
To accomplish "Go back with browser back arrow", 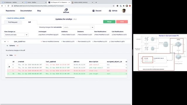I will tap(2, 6).
